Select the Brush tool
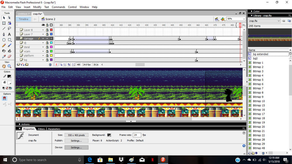Viewport: 292px width, 164px height. 9,45
